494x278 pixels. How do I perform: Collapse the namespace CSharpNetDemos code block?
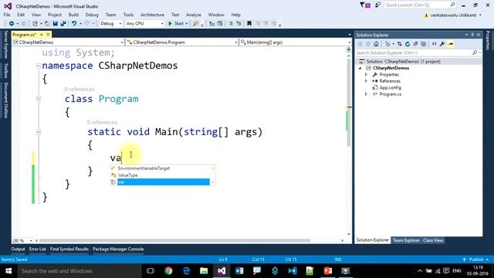(x=39, y=66)
